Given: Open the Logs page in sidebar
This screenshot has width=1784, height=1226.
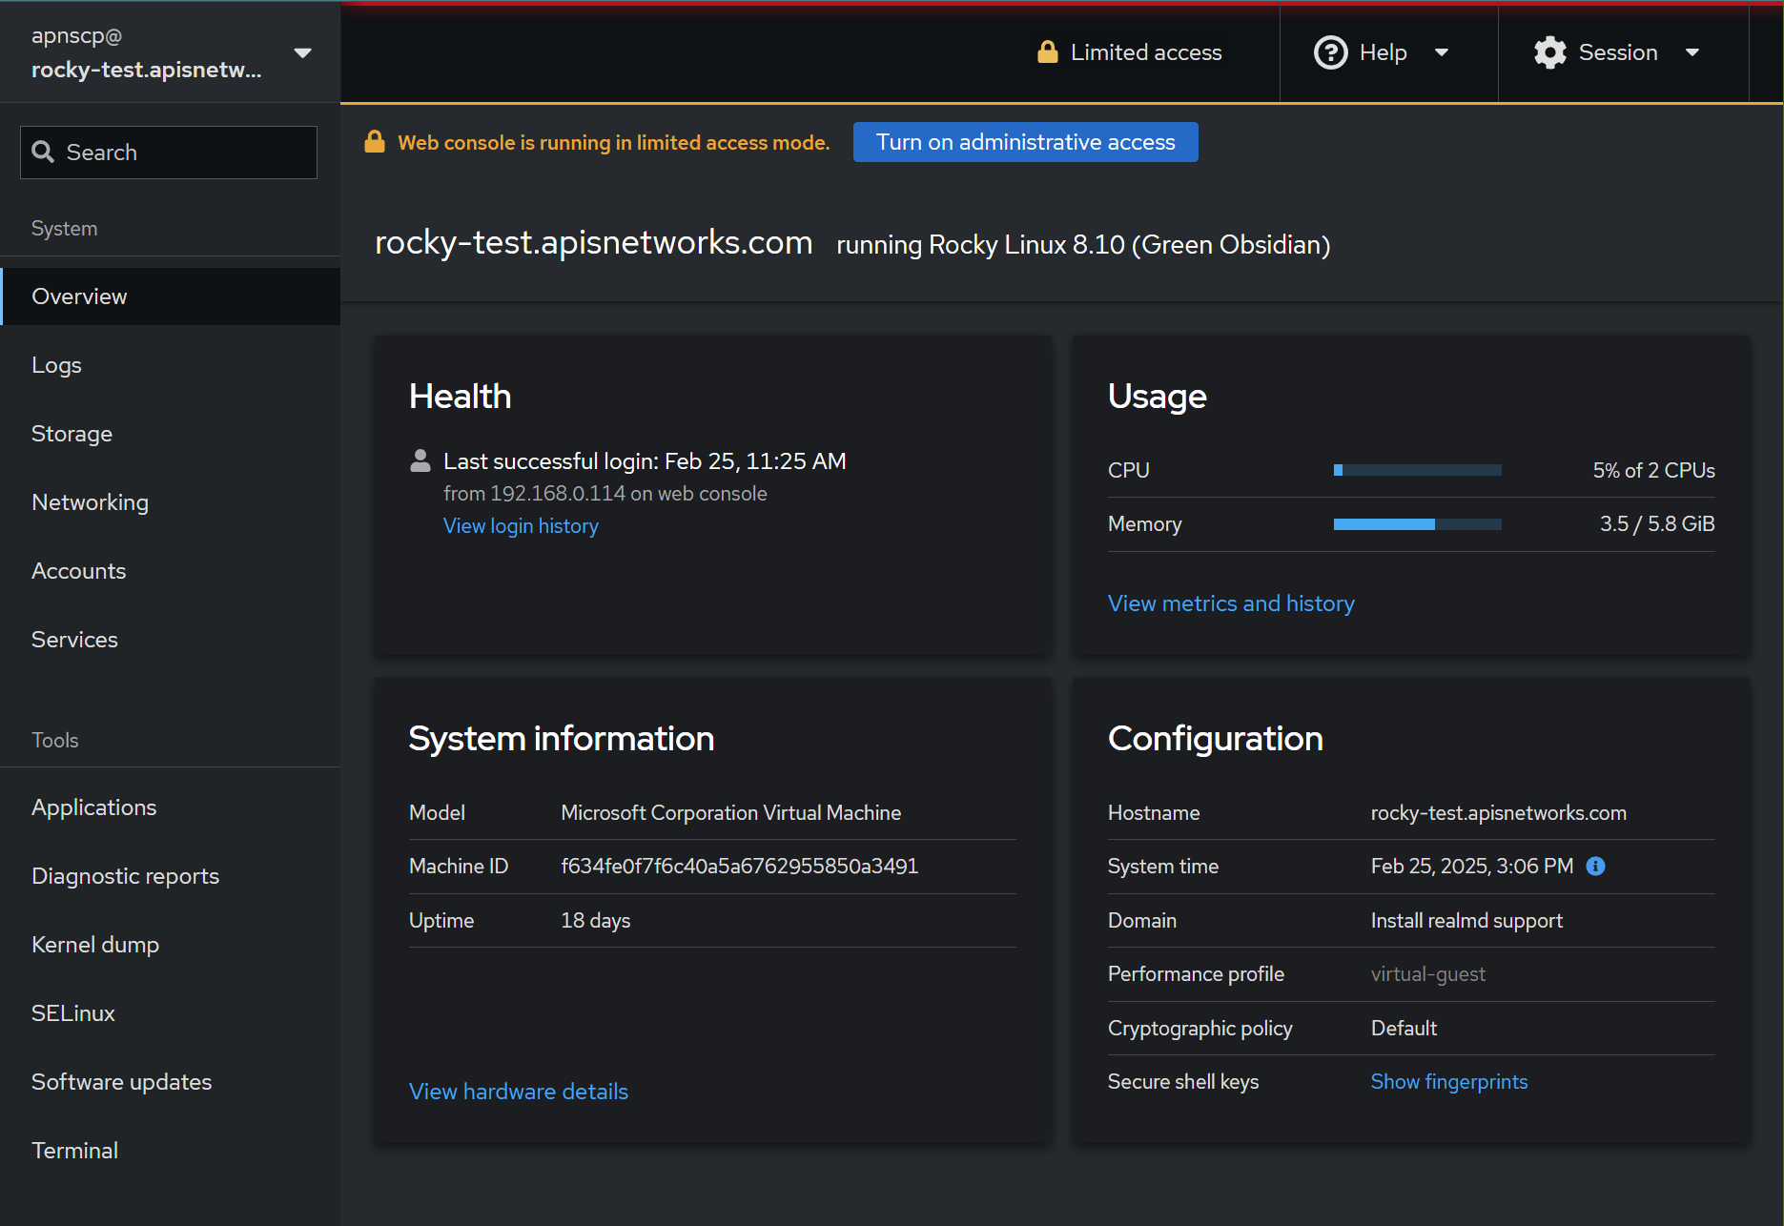Looking at the screenshot, I should [56, 365].
